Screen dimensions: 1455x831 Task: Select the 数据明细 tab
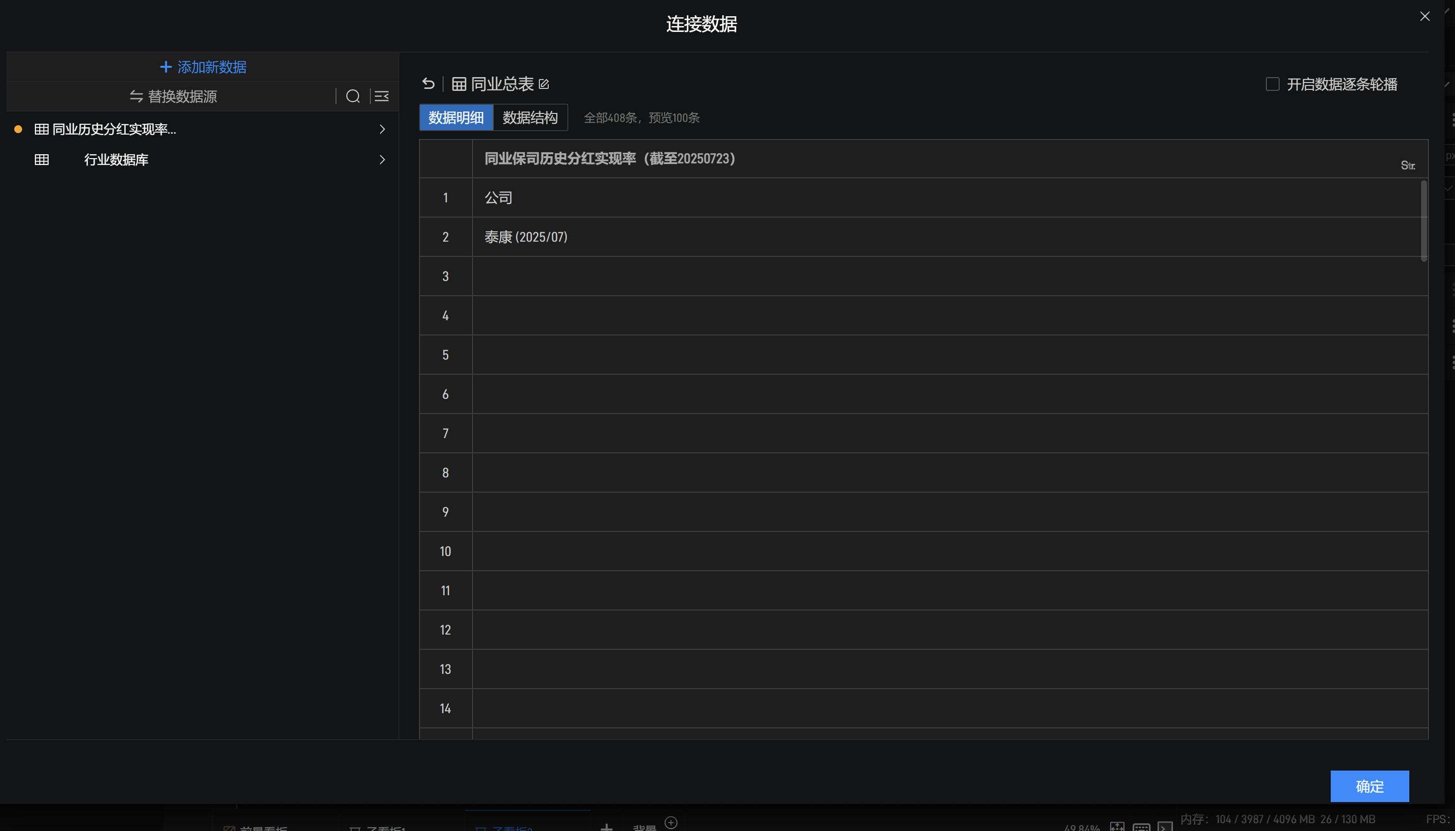pos(455,117)
